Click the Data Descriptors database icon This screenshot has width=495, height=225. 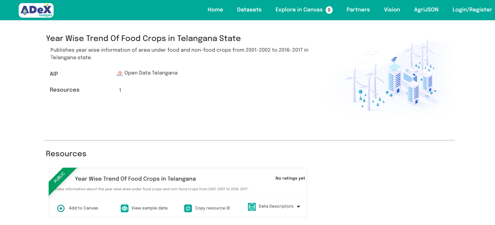point(252,207)
